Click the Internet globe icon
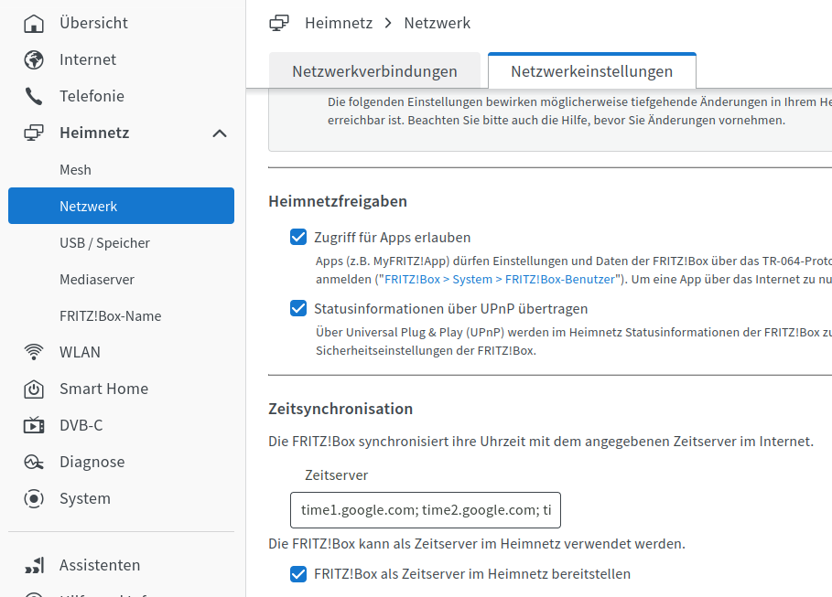Image resolution: width=832 pixels, height=597 pixels. pyautogui.click(x=34, y=60)
